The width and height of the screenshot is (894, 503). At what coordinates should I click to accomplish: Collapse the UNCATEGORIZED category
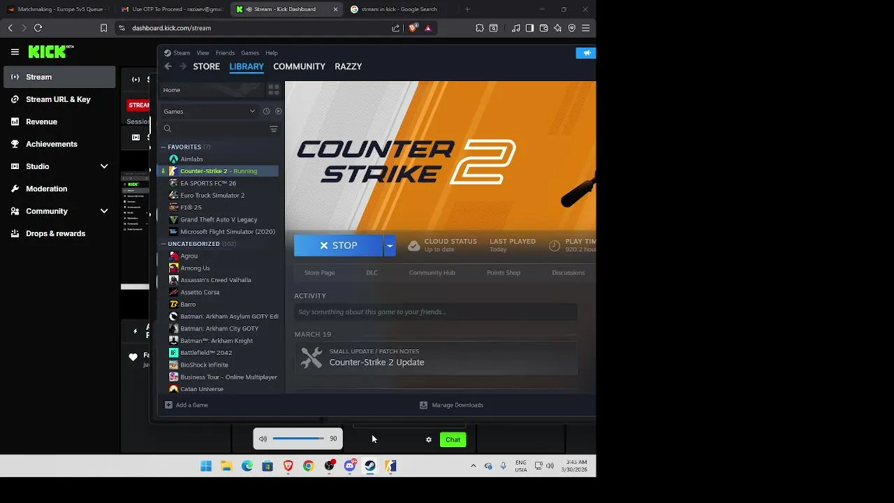tap(163, 244)
